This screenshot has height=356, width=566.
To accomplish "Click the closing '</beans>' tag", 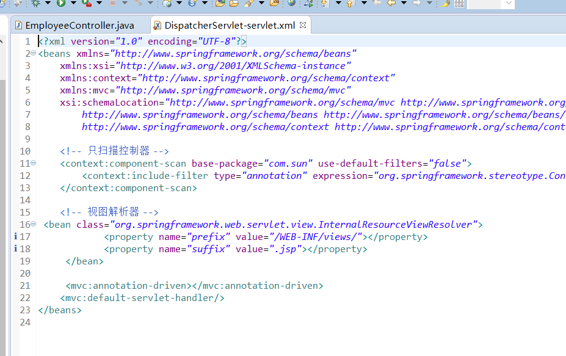I will coord(60,310).
